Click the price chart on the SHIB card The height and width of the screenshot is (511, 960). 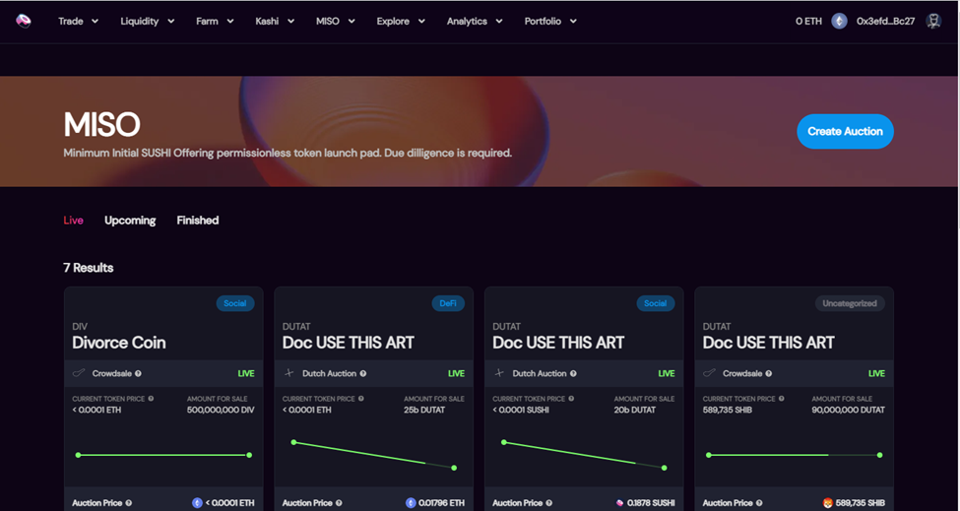(794, 455)
